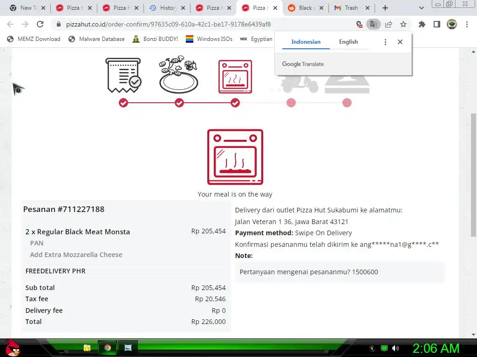Click the delivery scooter step icon

[300, 84]
